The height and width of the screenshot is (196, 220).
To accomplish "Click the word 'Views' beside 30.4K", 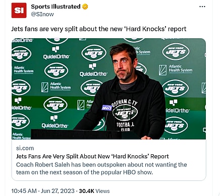I will coord(102,191).
